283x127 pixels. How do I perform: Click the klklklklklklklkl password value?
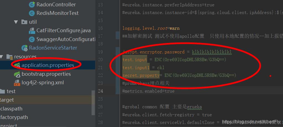point(212,52)
